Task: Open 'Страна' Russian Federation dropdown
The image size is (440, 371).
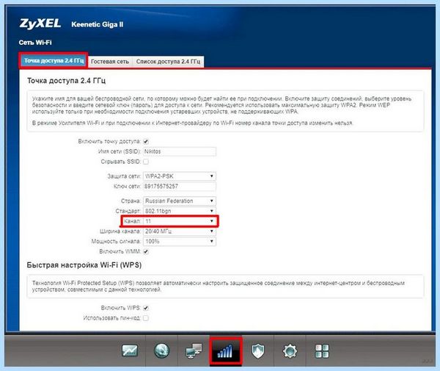Action: [180, 201]
